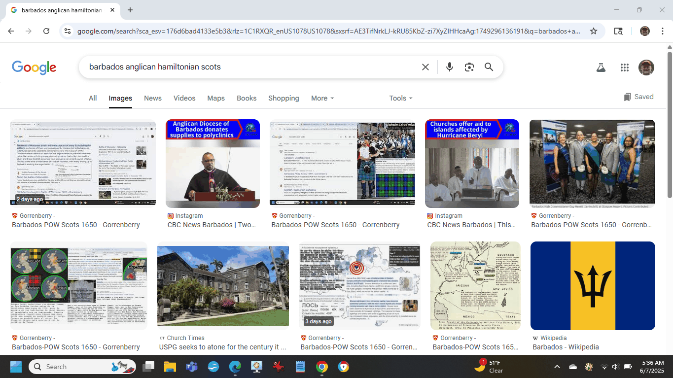
Task: Click in the Google search input field
Action: click(x=247, y=67)
